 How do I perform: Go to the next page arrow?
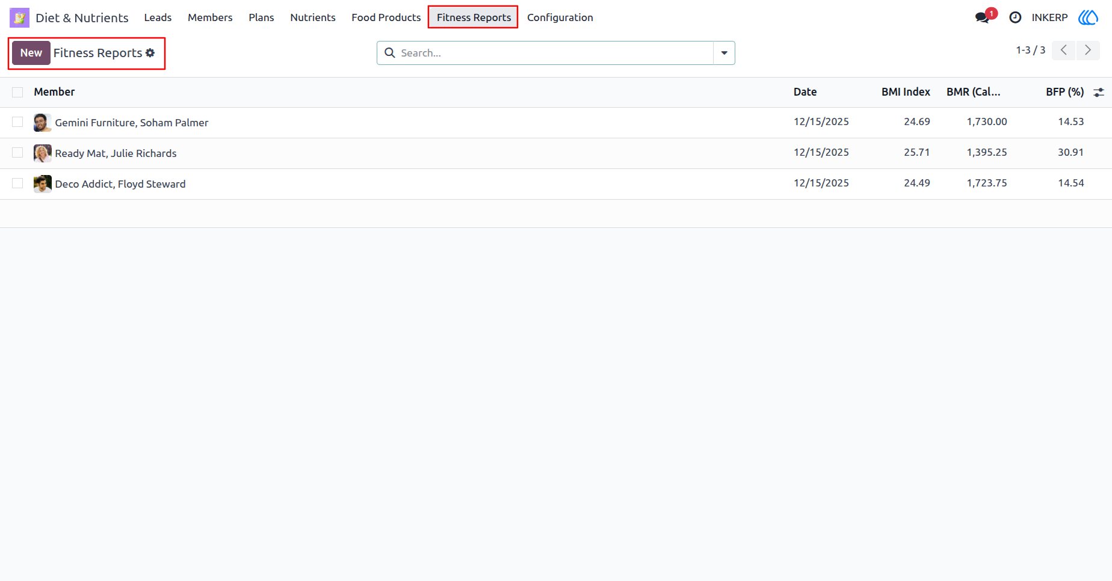coord(1088,51)
